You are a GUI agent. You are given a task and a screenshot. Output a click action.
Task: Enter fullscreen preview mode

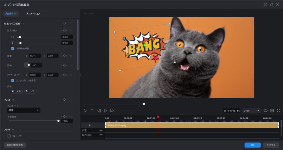pos(278,111)
